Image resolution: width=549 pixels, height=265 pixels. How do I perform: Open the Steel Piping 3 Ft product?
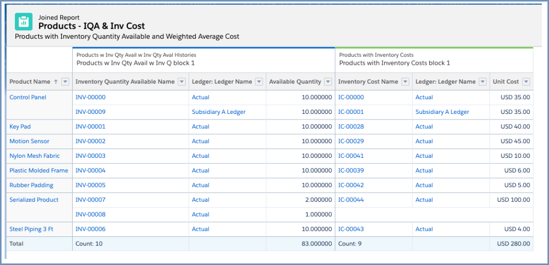coord(31,229)
